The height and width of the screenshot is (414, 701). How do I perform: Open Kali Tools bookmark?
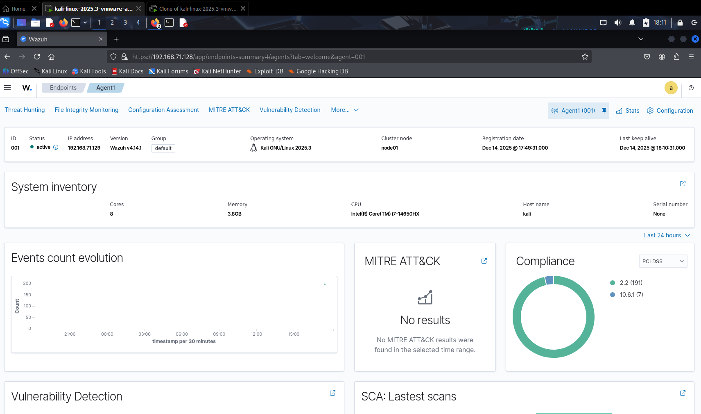click(x=89, y=71)
